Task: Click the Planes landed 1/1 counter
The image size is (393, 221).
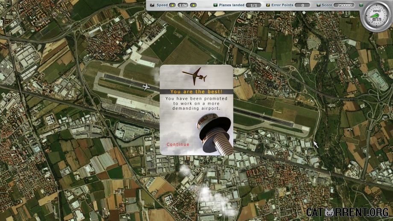Action: tap(254, 5)
